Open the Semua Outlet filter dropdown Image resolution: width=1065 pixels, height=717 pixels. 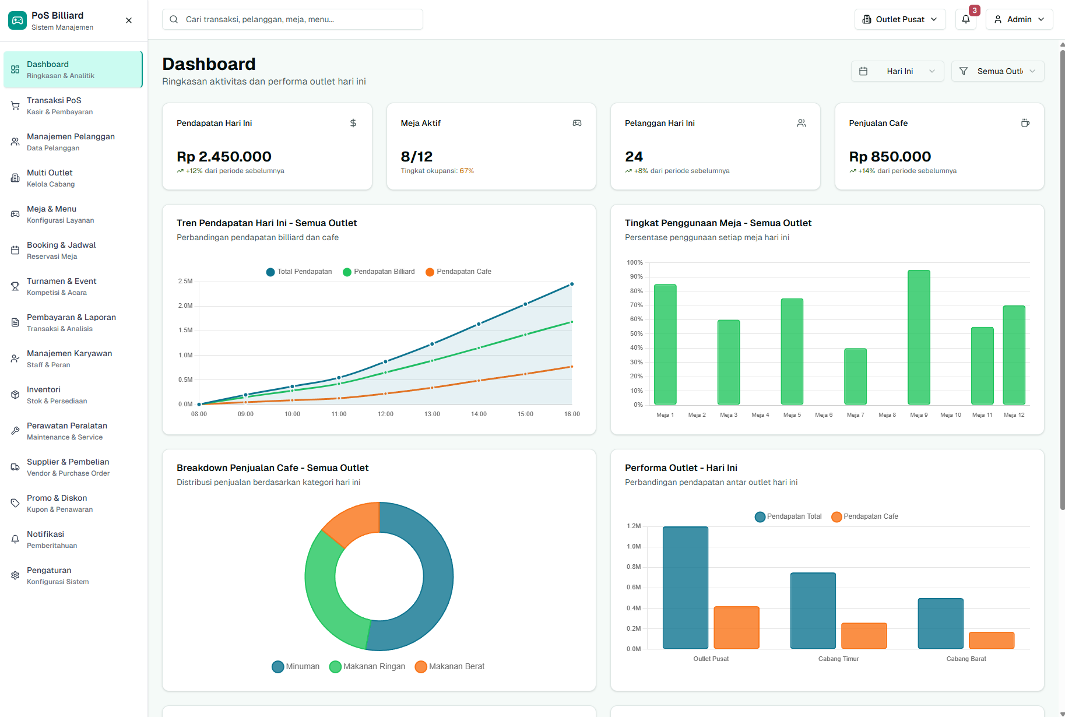pos(997,71)
